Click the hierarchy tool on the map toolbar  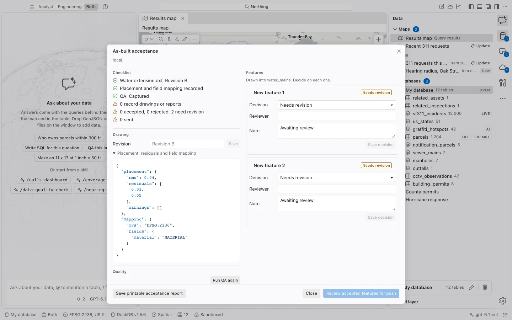click(x=177, y=39)
